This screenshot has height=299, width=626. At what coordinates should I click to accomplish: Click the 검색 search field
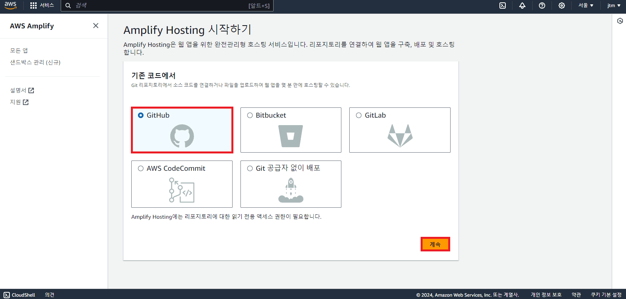point(158,6)
